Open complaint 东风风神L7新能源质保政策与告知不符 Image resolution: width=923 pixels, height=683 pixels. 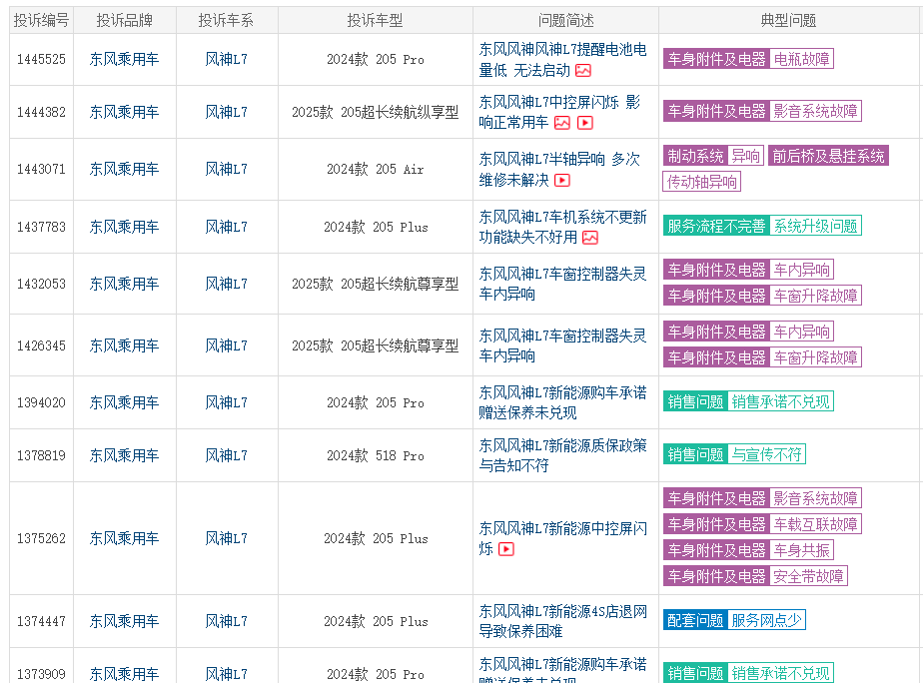click(562, 455)
